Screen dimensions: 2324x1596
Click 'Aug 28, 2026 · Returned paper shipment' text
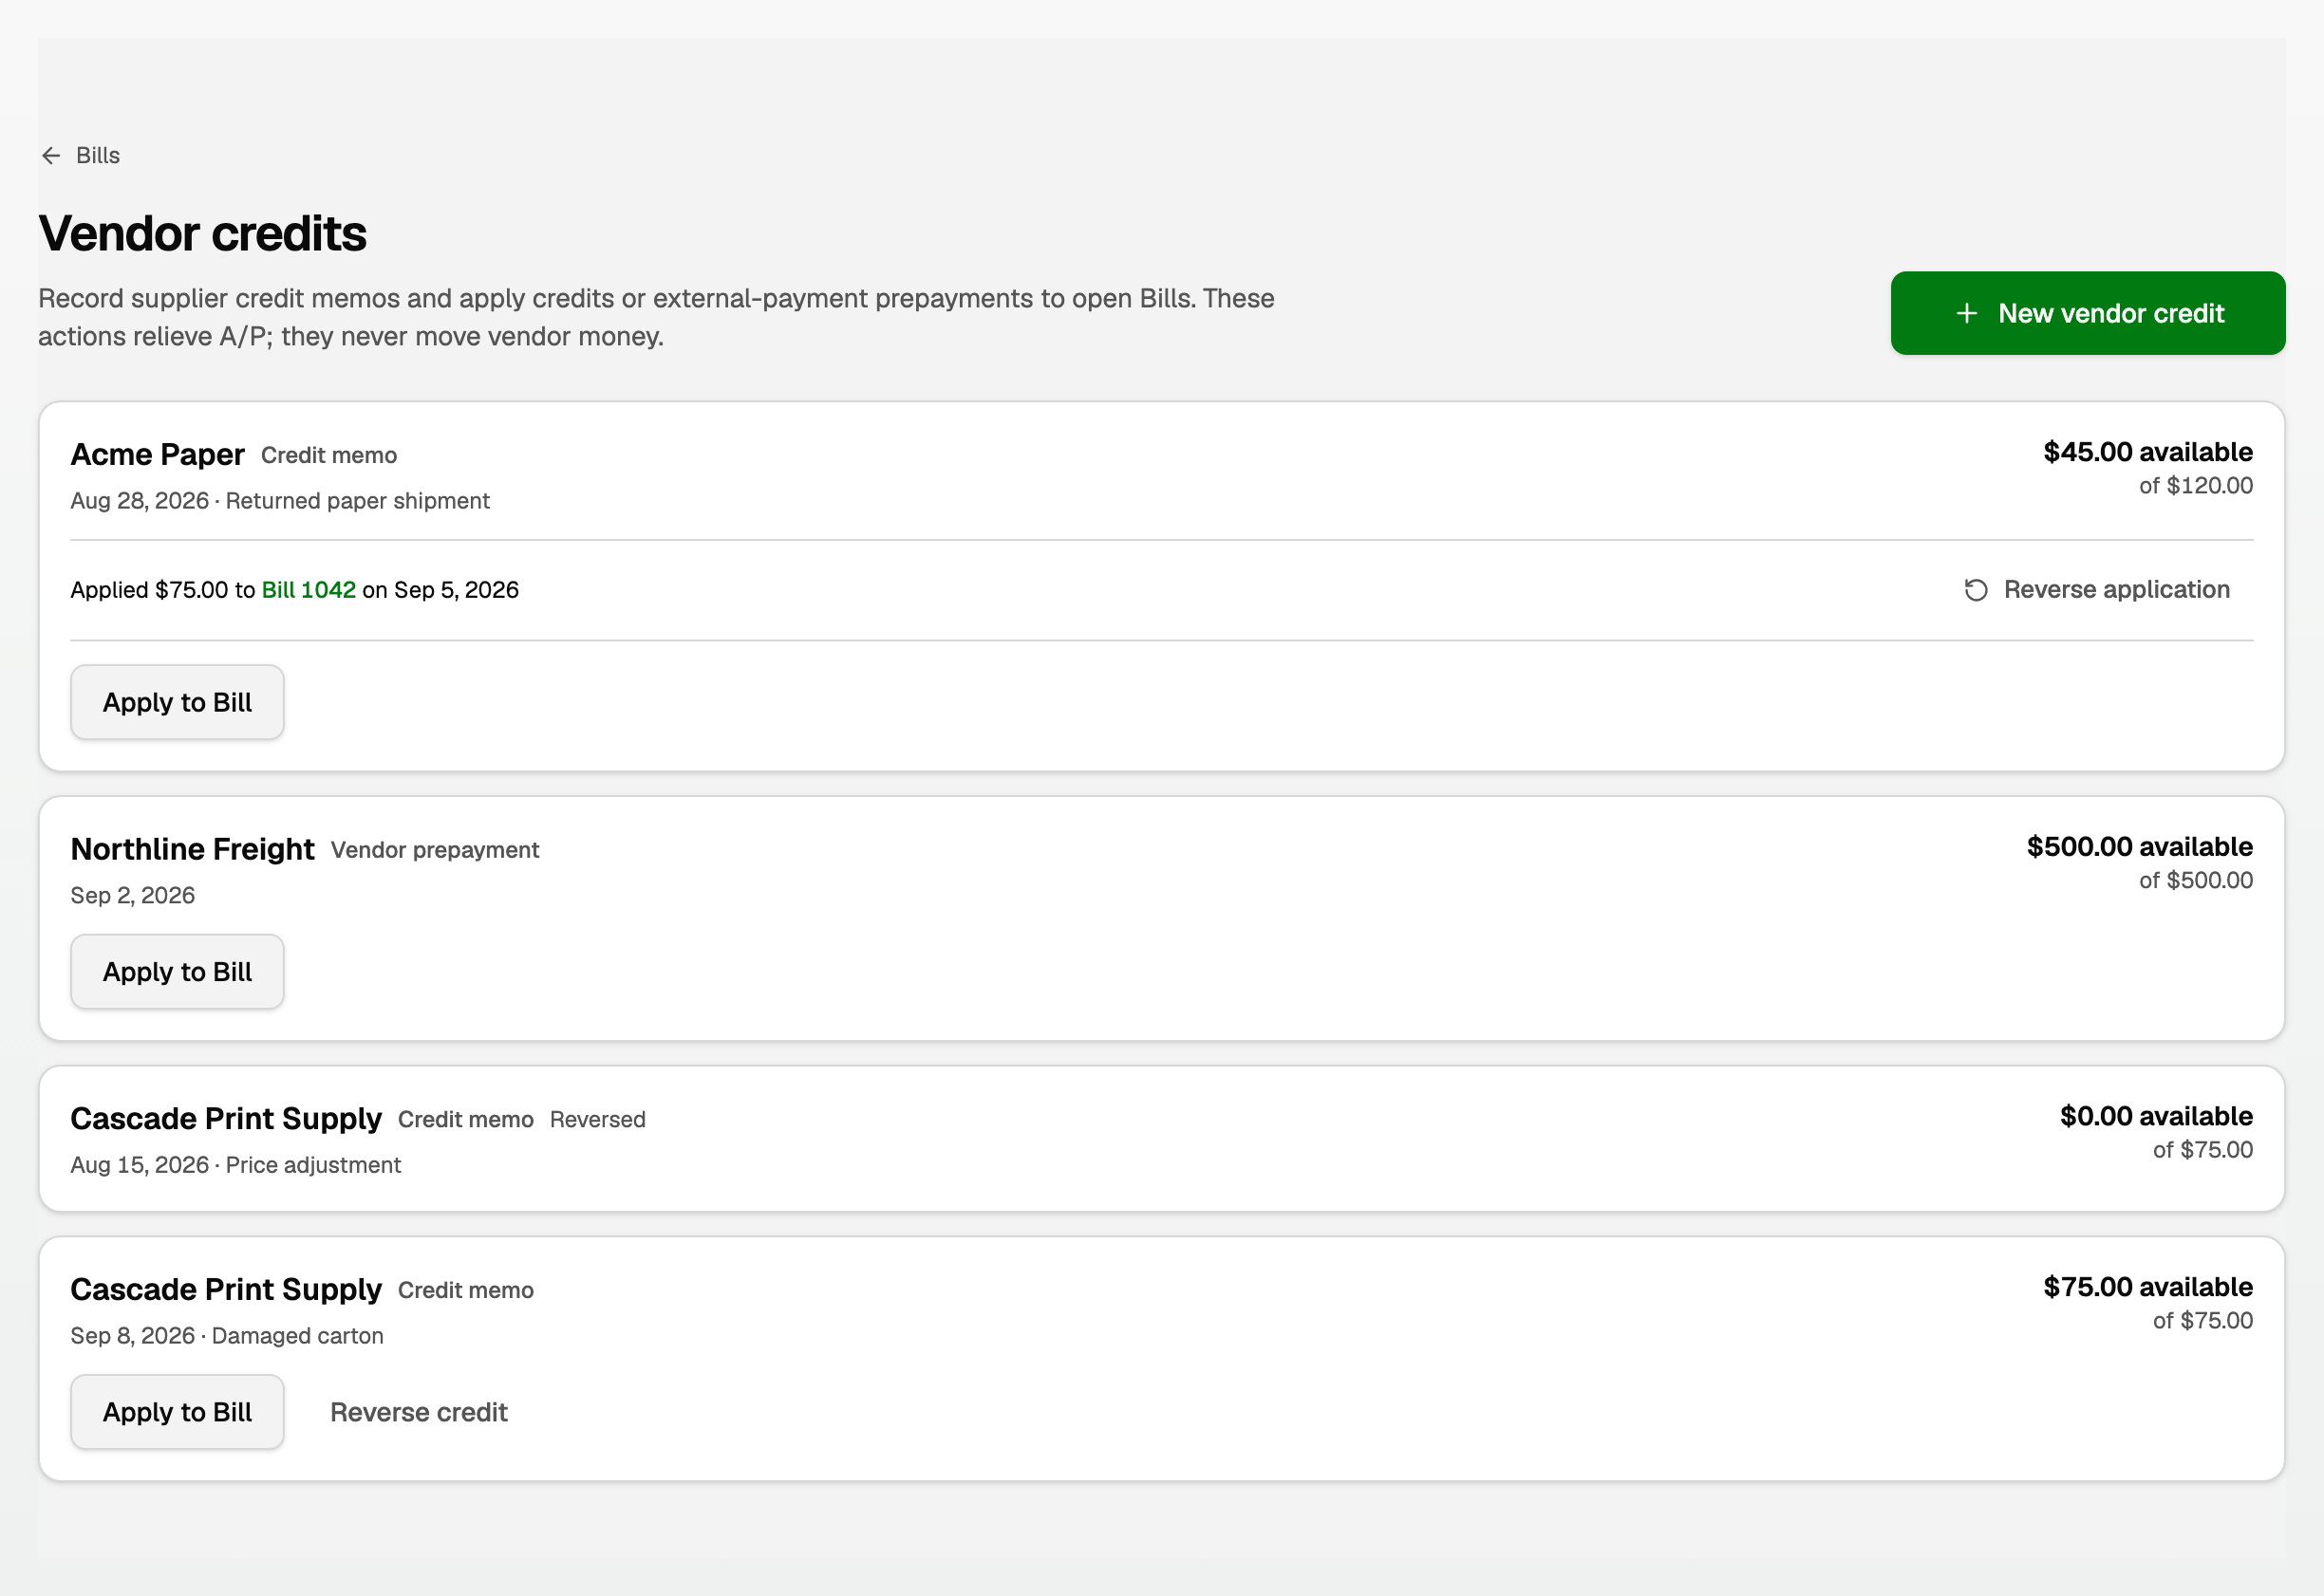279,501
